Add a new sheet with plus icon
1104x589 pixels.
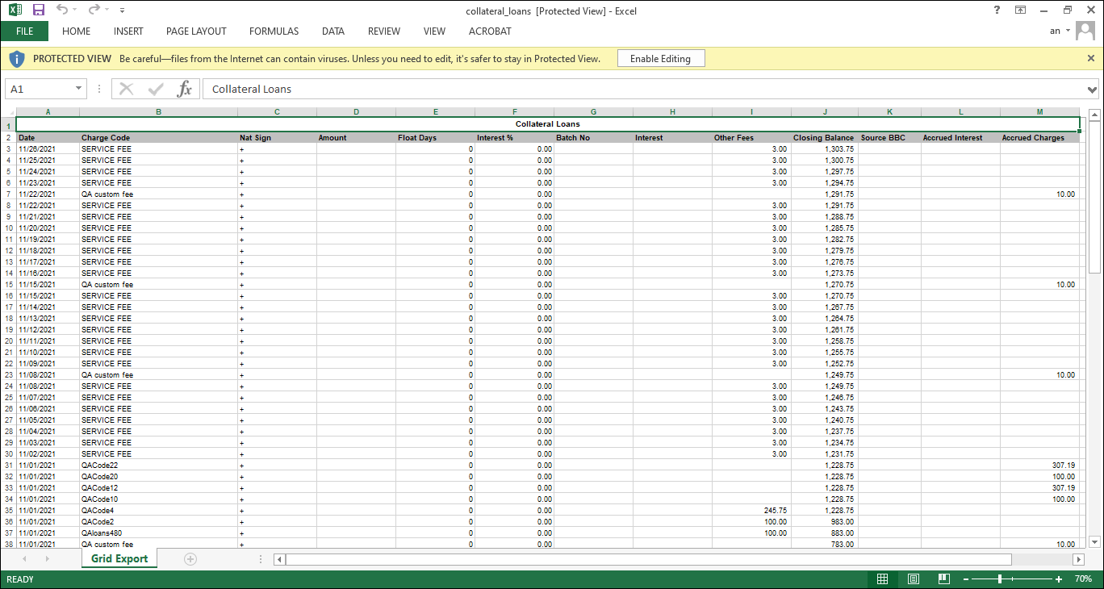pos(190,559)
